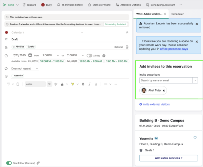The width and height of the screenshot is (203, 167).
Task: Open the Send options dropdown arrow
Action: coord(17,5)
